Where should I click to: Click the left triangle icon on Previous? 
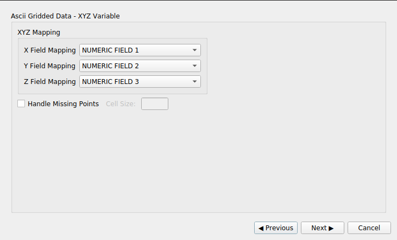click(261, 228)
